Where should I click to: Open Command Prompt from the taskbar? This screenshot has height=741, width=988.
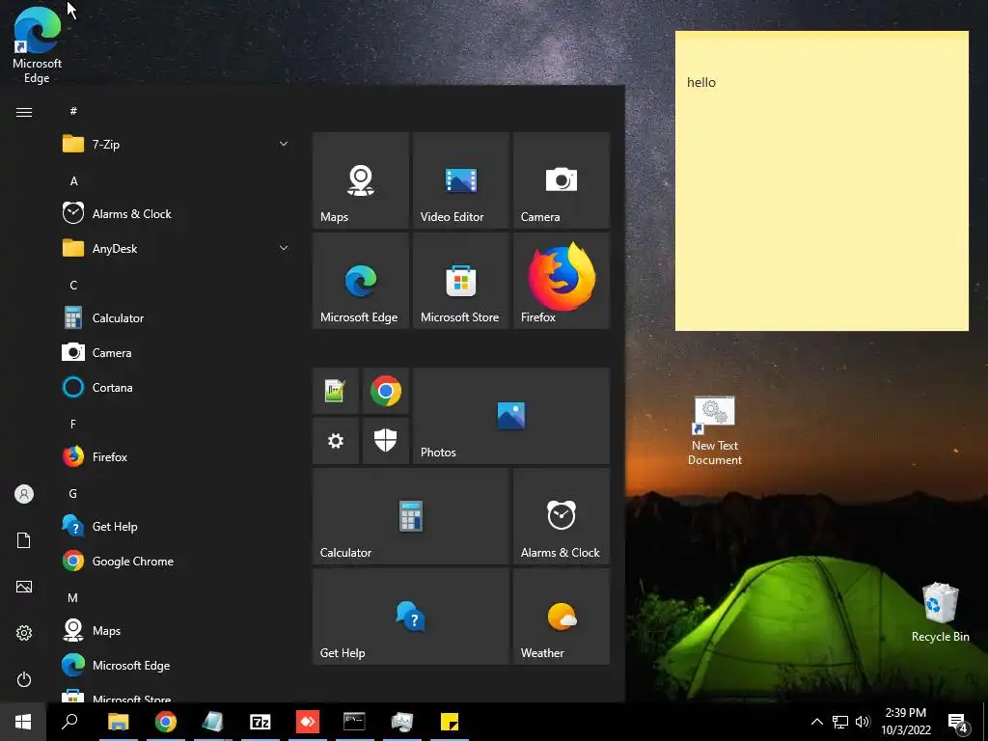coord(354,722)
